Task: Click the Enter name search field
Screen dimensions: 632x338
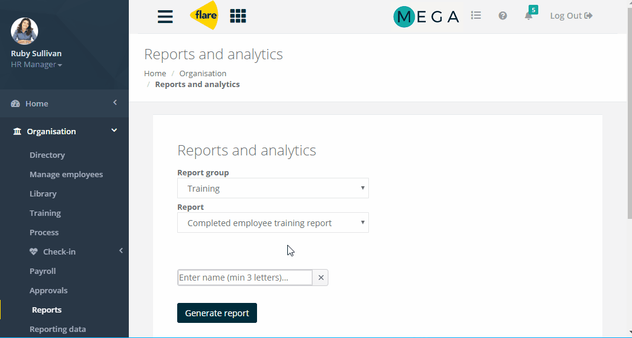Action: pyautogui.click(x=245, y=278)
